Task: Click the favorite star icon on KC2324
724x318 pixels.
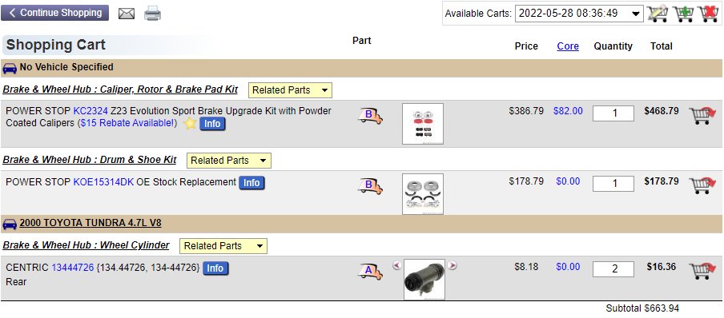Action: pyautogui.click(x=190, y=124)
